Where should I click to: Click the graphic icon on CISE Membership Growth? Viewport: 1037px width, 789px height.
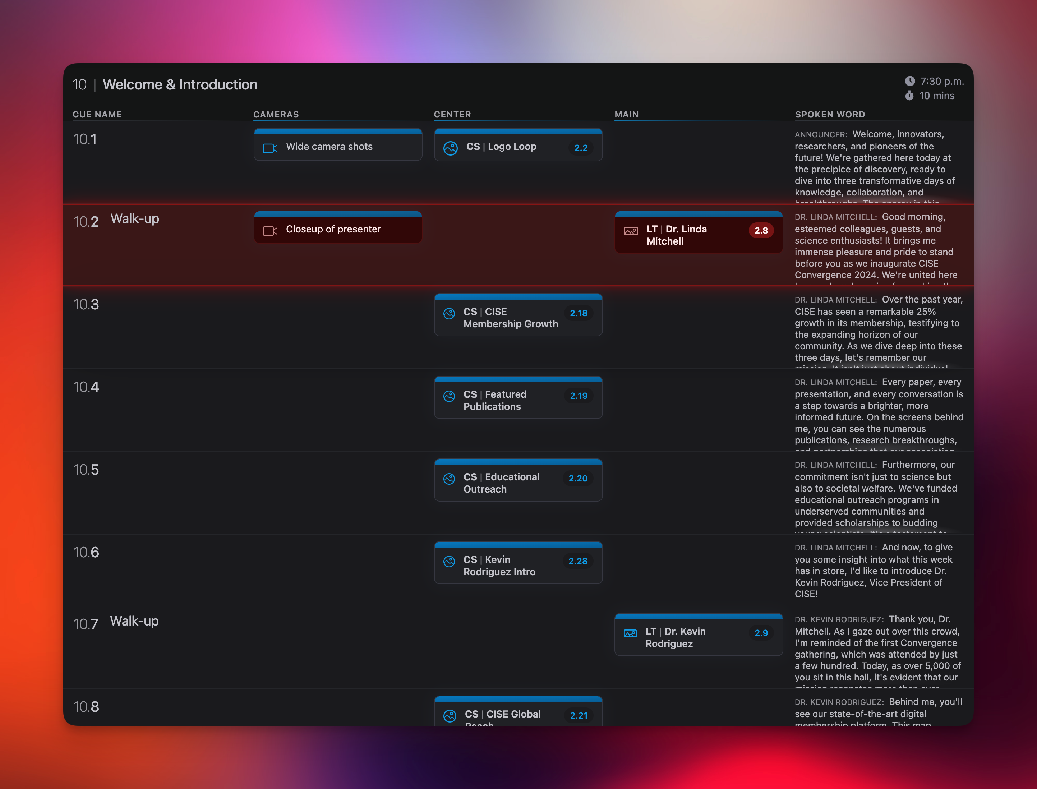tap(449, 313)
